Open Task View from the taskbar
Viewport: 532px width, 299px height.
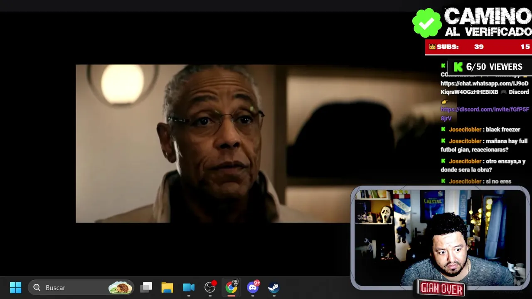tap(146, 287)
